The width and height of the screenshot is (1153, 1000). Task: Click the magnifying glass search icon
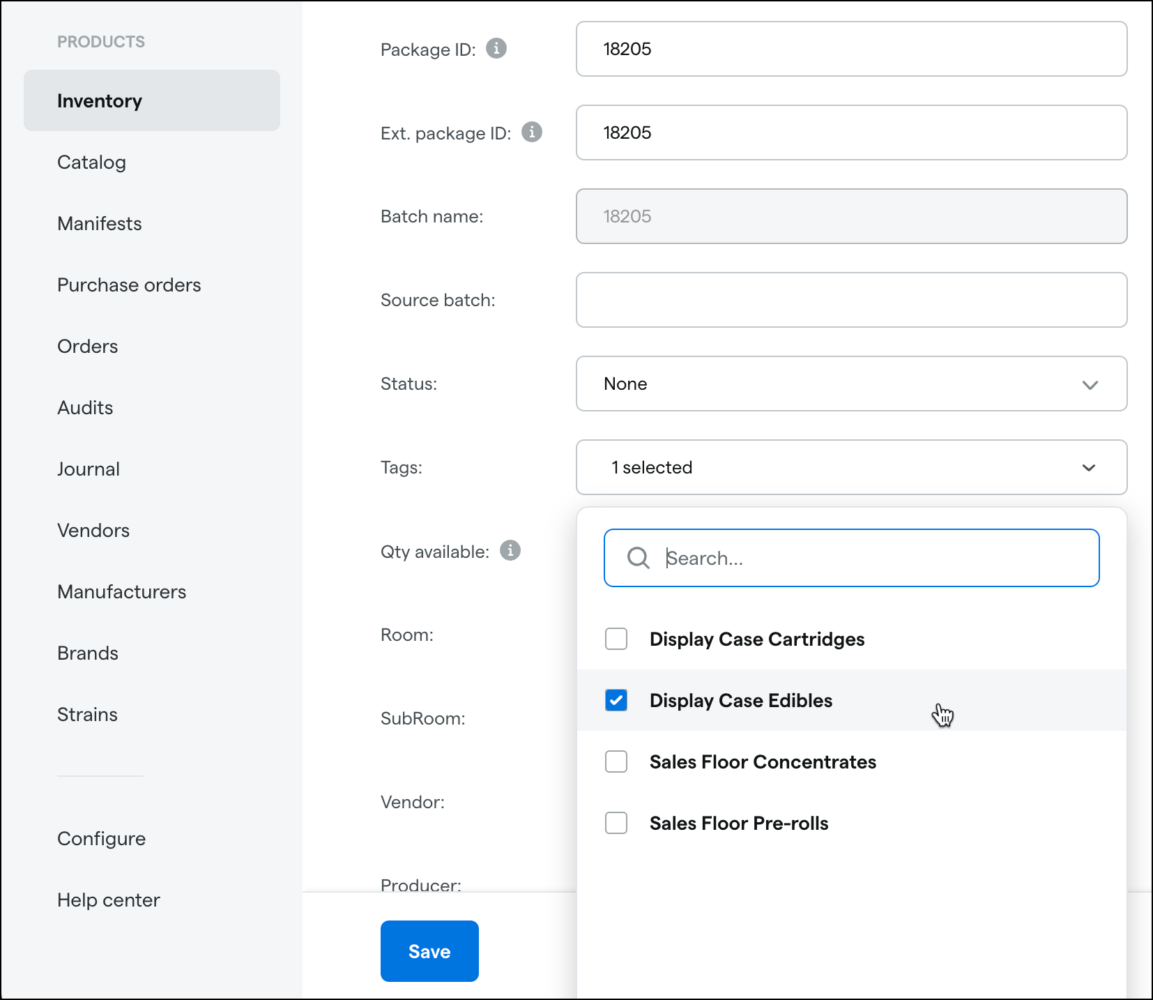(637, 558)
